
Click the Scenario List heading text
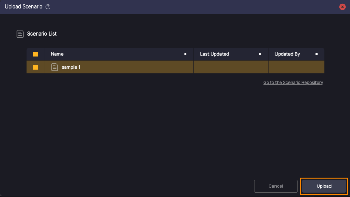pyautogui.click(x=42, y=34)
